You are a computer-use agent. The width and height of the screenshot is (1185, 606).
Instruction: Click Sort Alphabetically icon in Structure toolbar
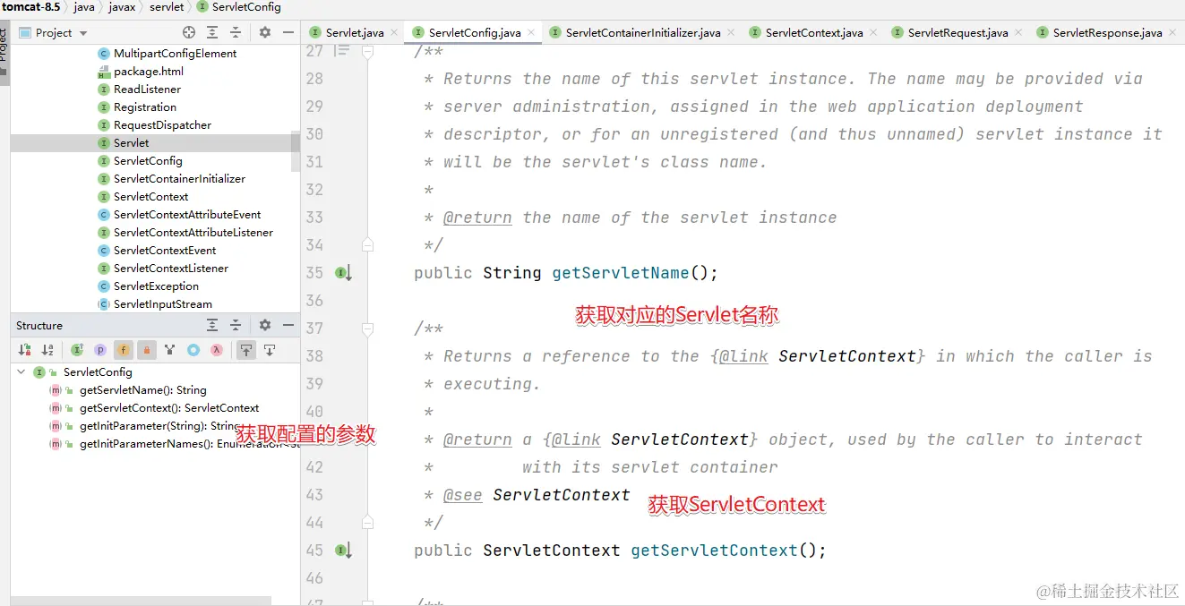point(48,350)
